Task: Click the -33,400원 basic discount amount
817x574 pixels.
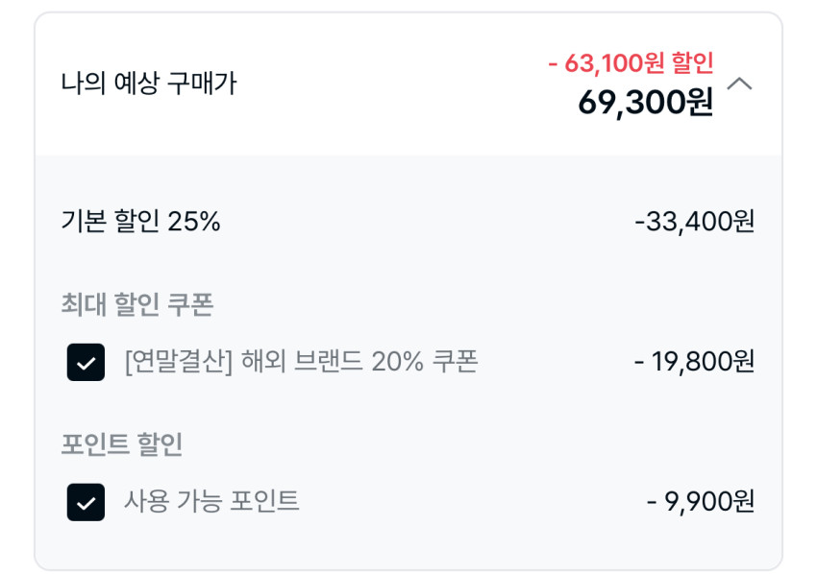Action: tap(694, 222)
